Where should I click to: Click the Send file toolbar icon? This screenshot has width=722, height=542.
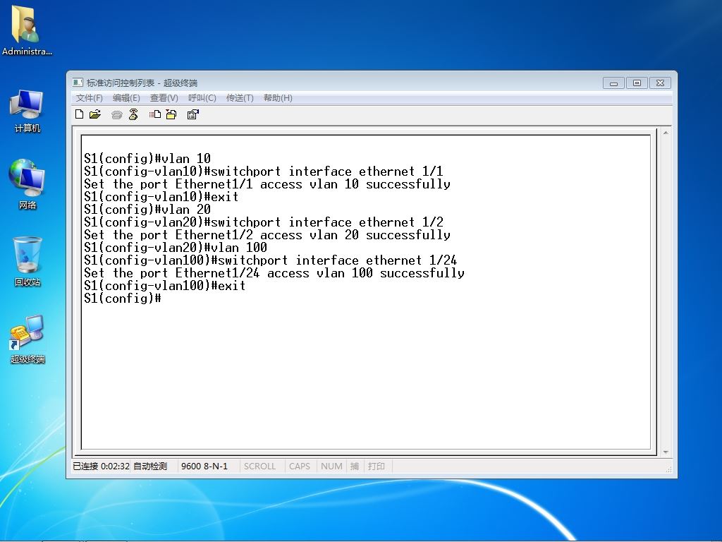[155, 114]
